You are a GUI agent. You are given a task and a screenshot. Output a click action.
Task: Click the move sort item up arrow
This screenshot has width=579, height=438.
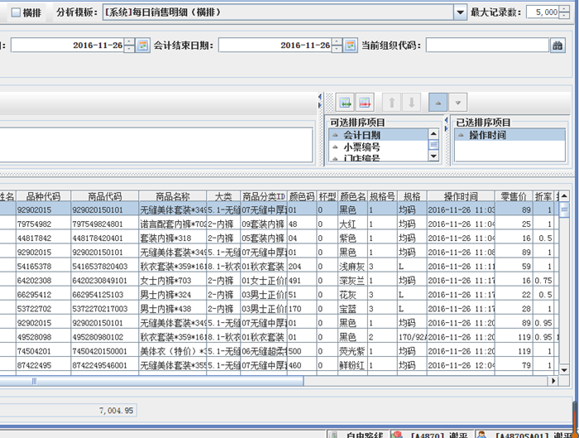[x=393, y=102]
